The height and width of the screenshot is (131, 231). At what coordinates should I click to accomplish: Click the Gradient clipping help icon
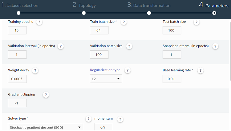[x=46, y=95]
